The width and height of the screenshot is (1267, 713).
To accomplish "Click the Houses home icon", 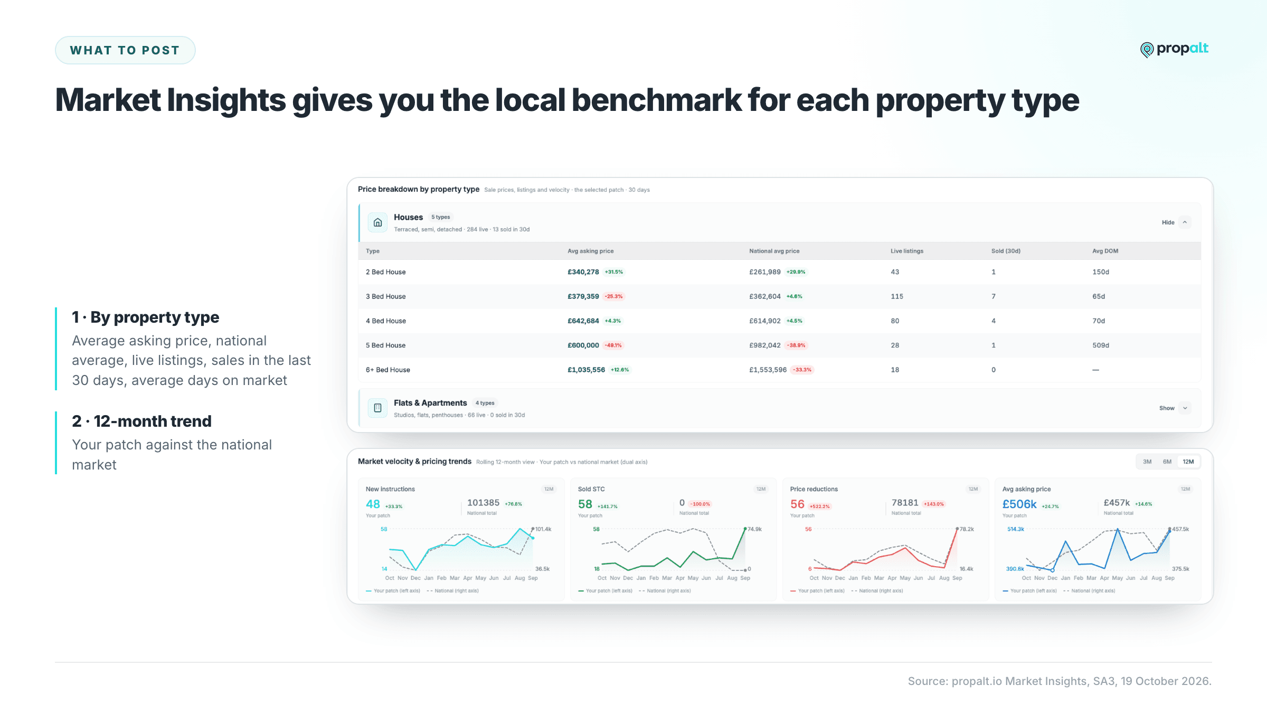I will point(377,222).
